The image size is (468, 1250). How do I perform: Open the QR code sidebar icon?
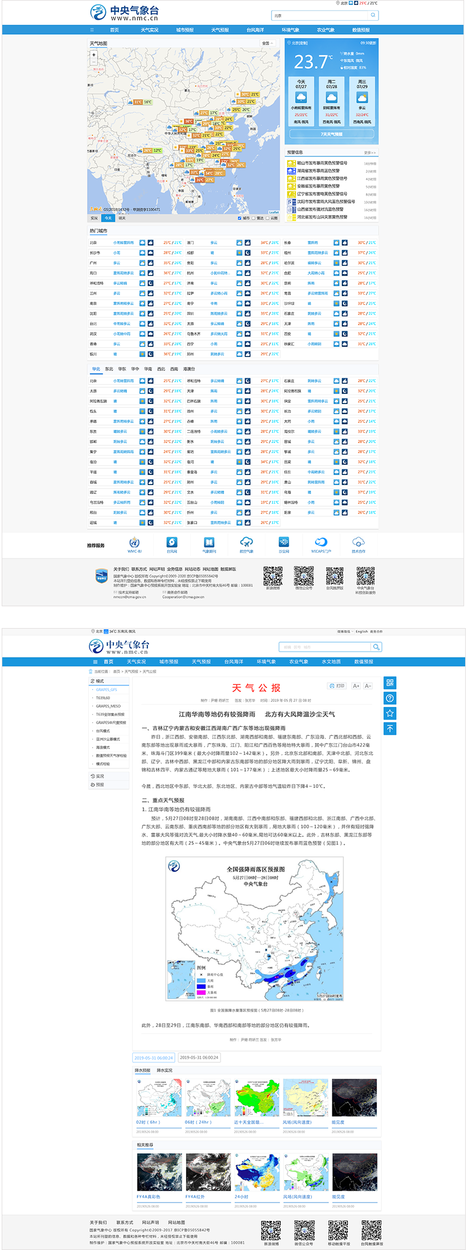[390, 682]
